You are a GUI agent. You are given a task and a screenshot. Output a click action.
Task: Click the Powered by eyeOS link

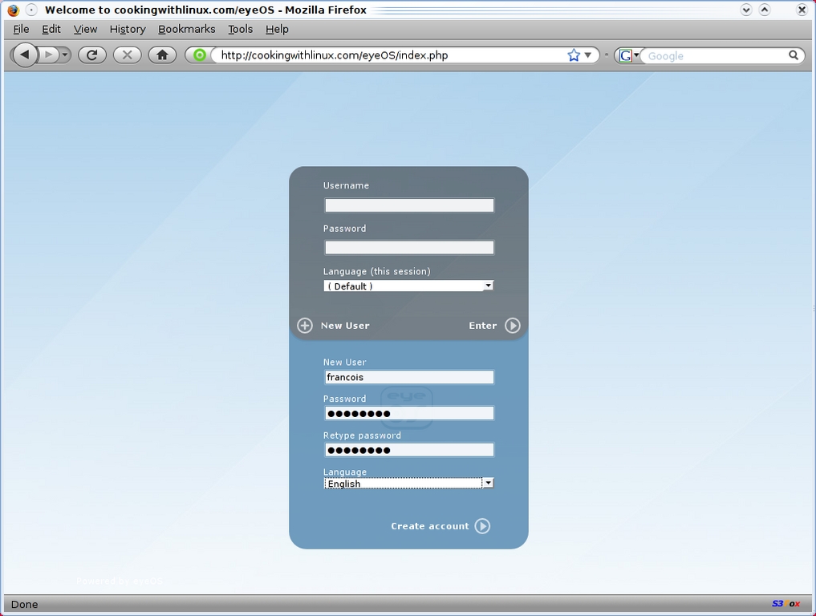pyautogui.click(x=120, y=581)
